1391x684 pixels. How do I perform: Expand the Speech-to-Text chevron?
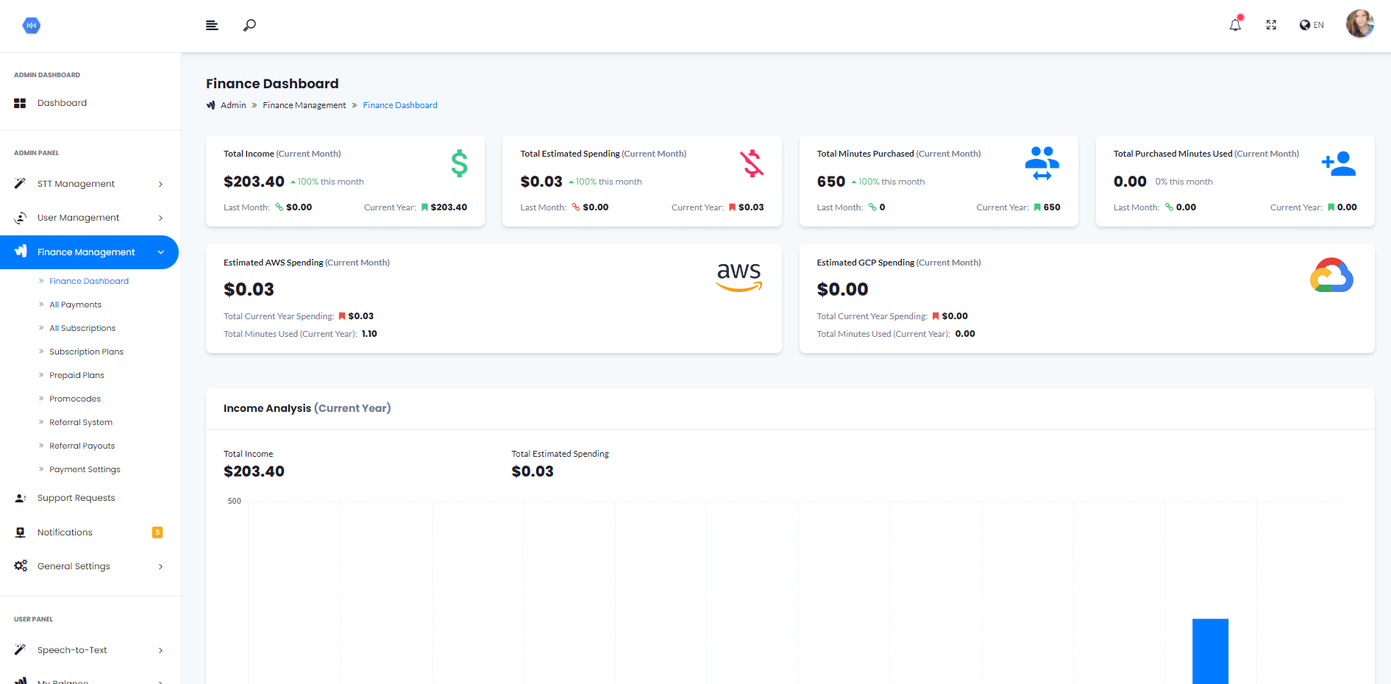(160, 650)
